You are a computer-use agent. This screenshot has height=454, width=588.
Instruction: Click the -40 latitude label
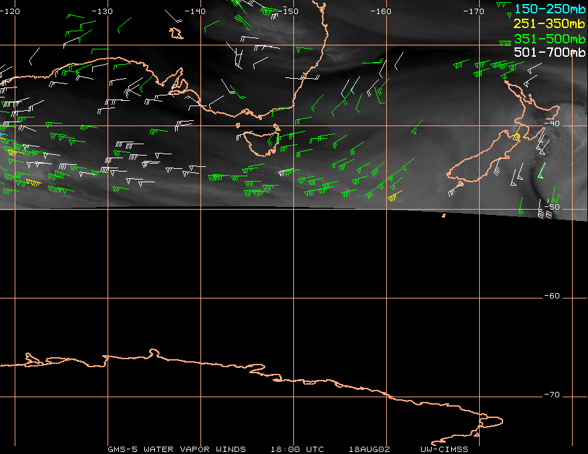tap(552, 124)
